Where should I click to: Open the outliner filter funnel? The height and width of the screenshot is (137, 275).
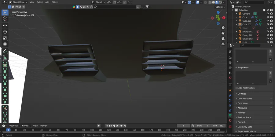point(269,2)
